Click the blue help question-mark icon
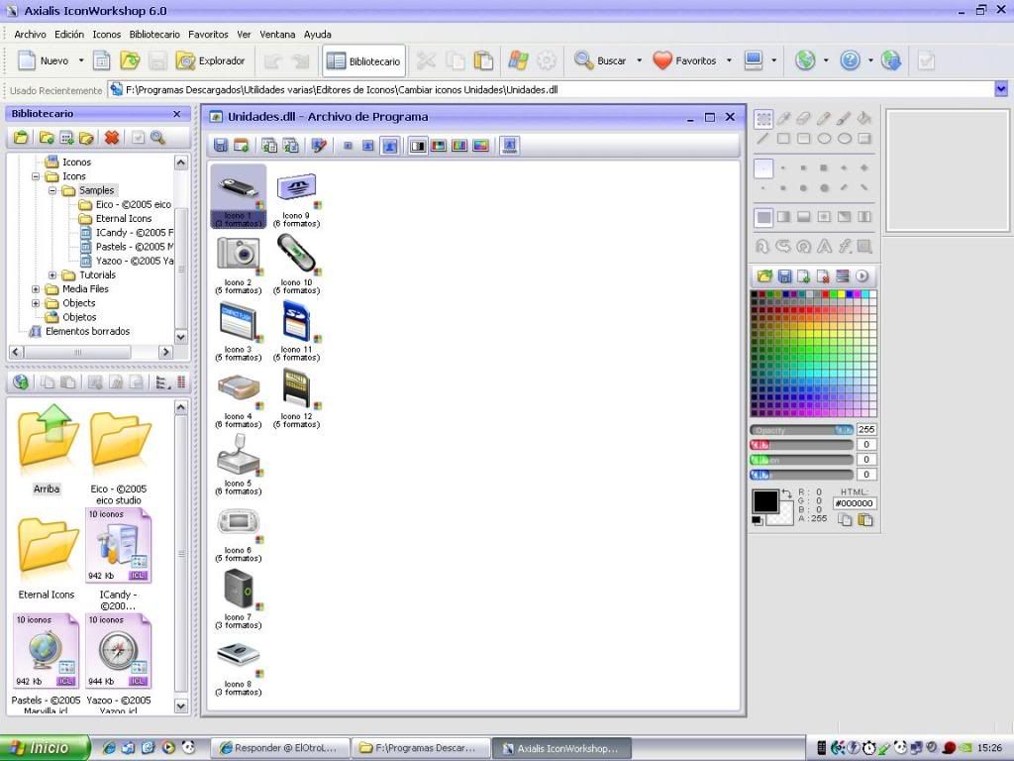 pyautogui.click(x=850, y=60)
